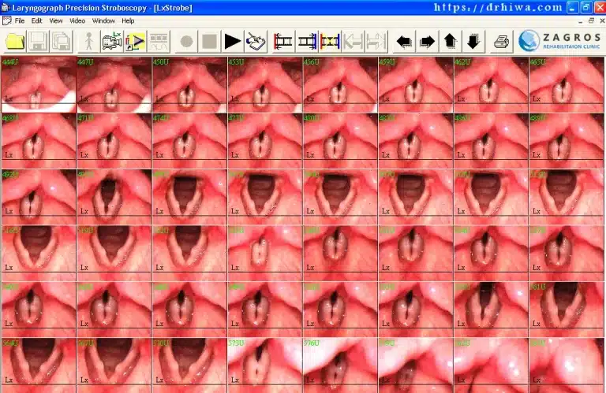Select frame thumbnail 456U
The image size is (606, 393).
[x=340, y=84]
